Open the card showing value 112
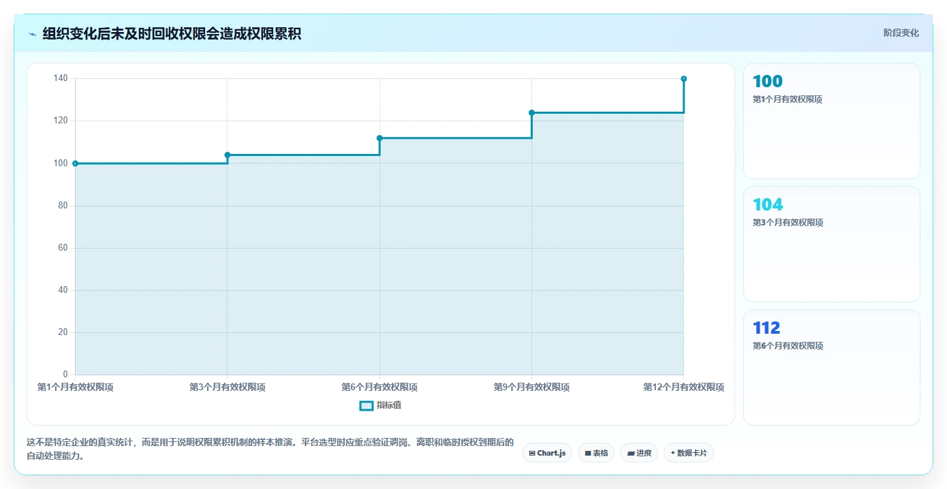947x489 pixels. tap(831, 368)
